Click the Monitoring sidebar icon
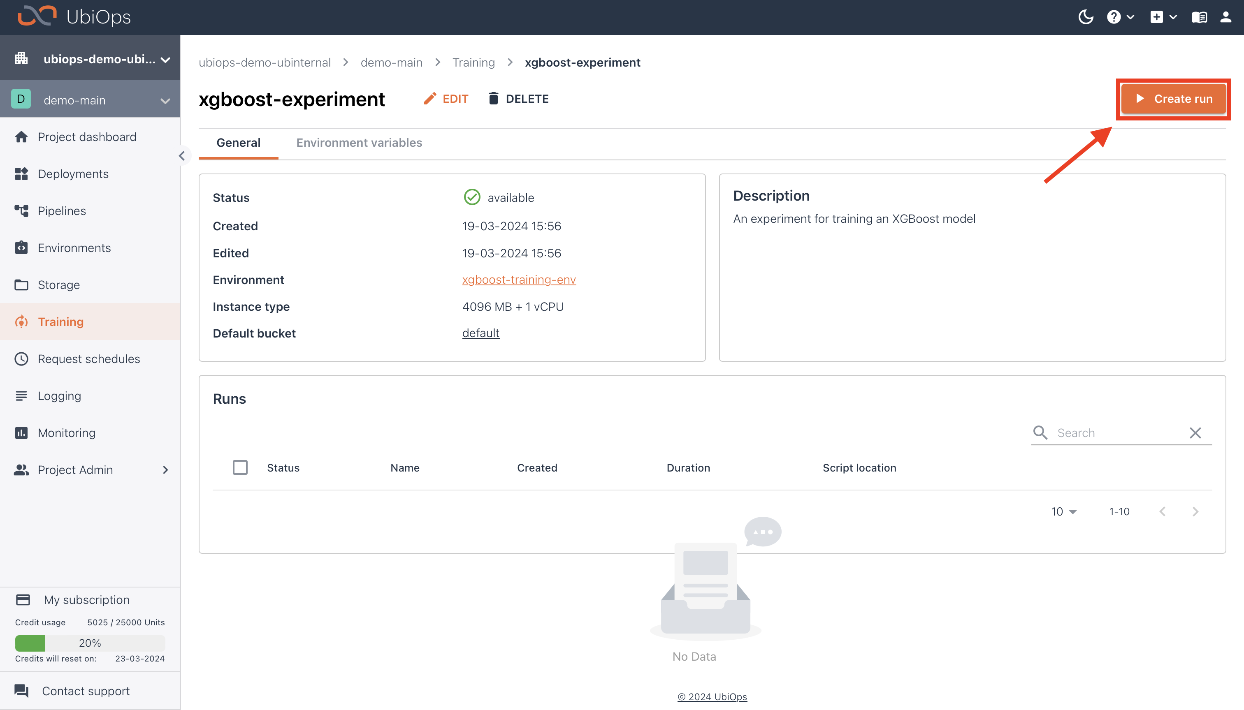The height and width of the screenshot is (710, 1244). [23, 432]
